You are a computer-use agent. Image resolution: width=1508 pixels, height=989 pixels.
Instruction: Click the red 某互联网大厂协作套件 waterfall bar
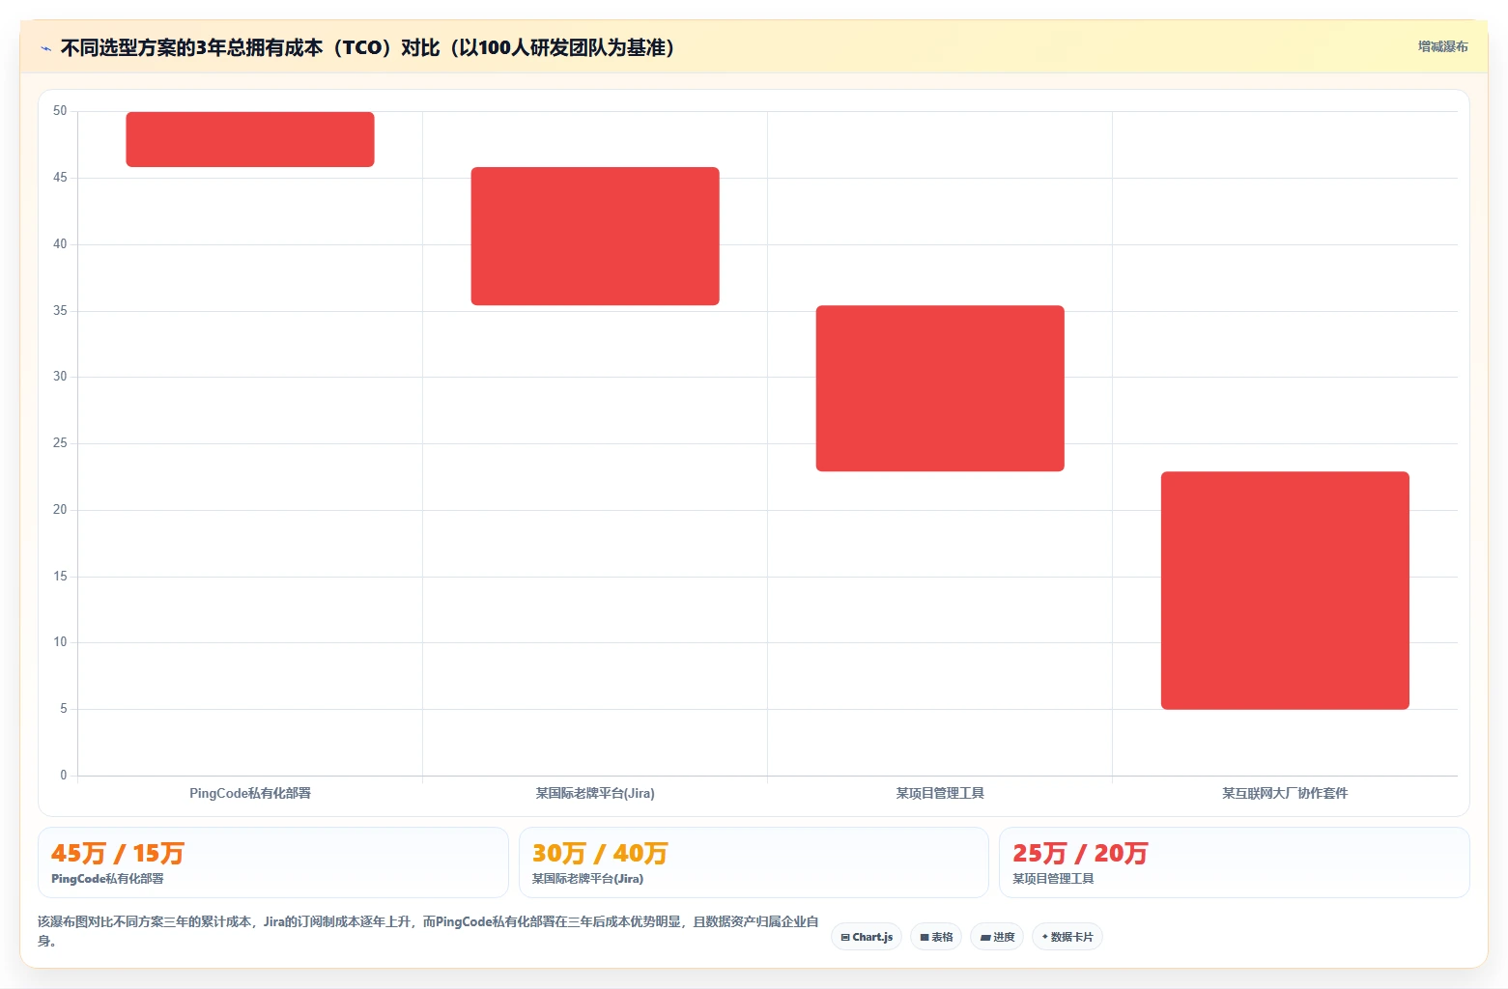(x=1285, y=590)
